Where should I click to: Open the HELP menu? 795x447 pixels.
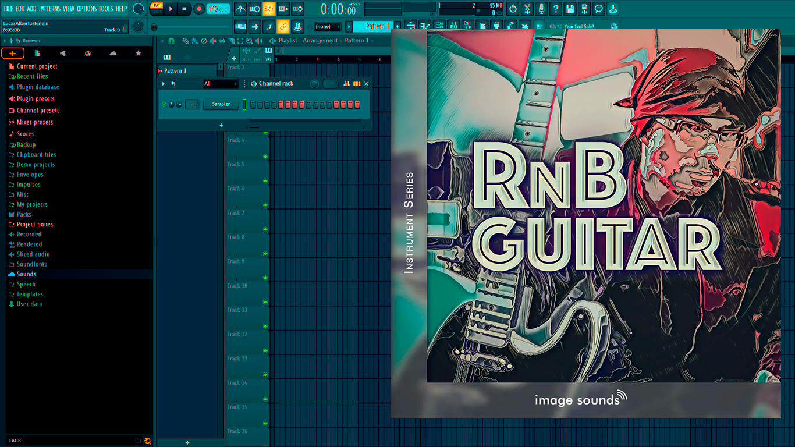tap(121, 9)
